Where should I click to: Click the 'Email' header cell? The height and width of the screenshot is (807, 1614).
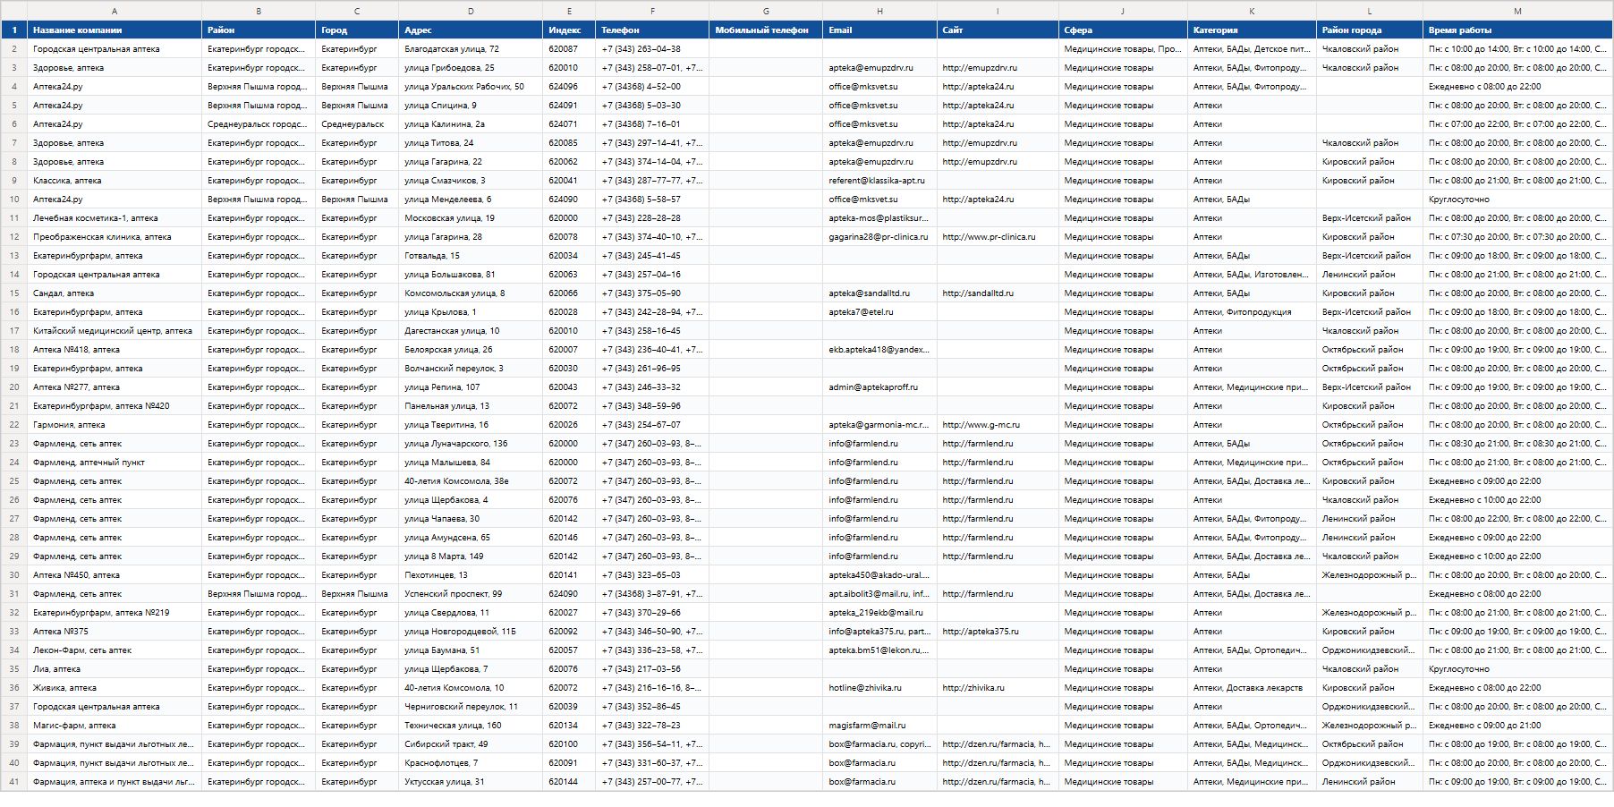coord(879,30)
